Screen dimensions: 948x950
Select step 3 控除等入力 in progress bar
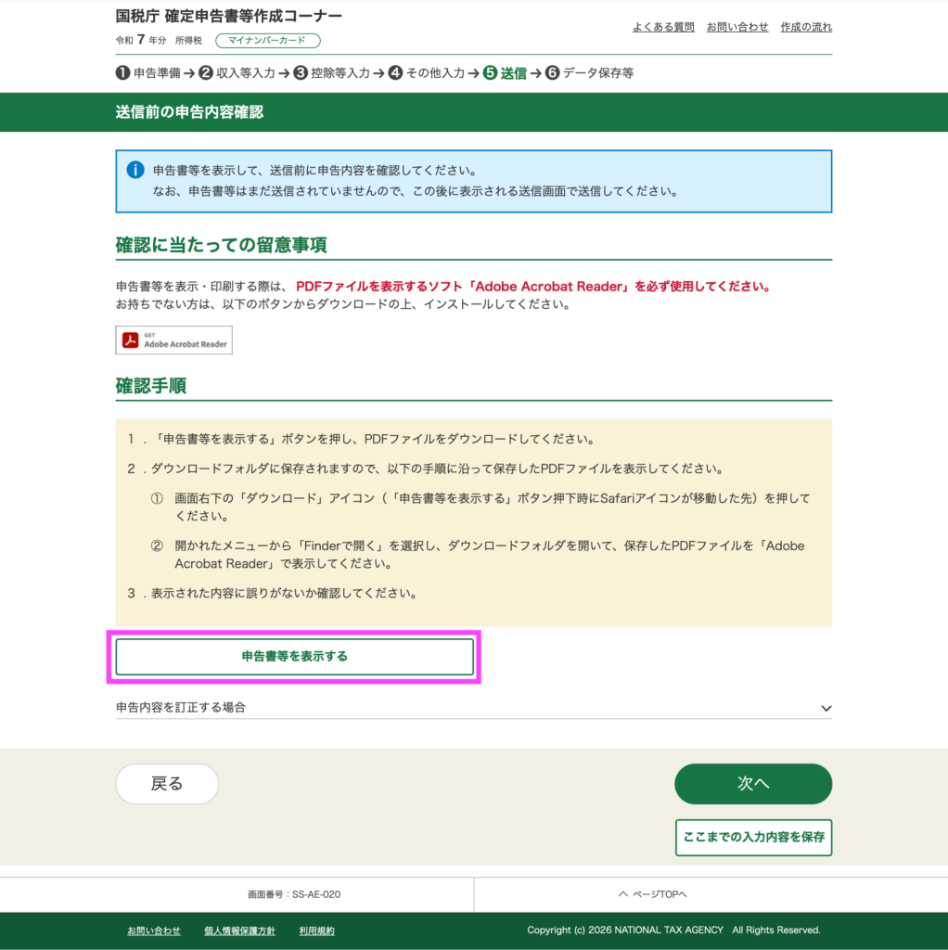point(332,73)
